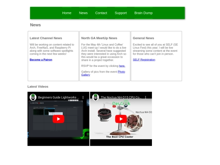Open the Photo Gallery link

click(x=103, y=73)
